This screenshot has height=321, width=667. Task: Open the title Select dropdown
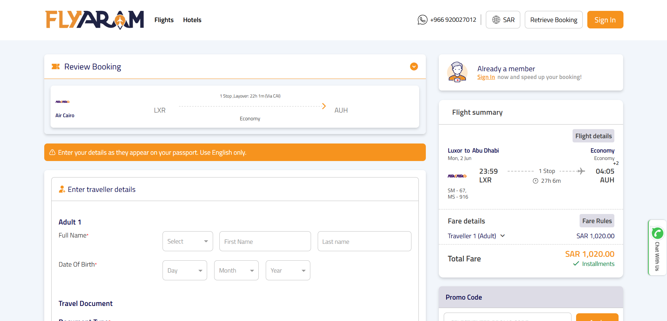click(187, 241)
